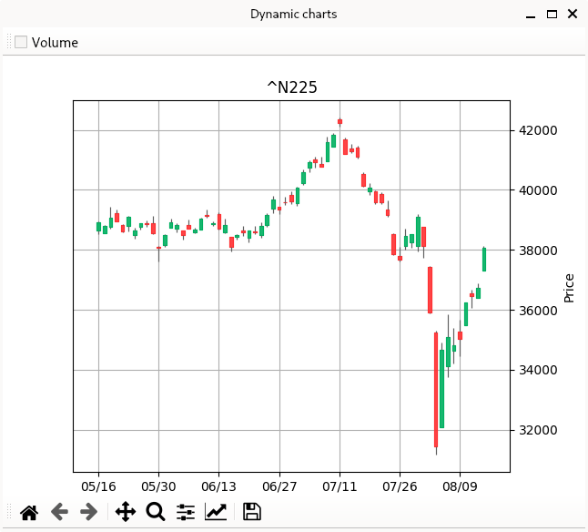Click the 06/27 date axis label

click(279, 487)
